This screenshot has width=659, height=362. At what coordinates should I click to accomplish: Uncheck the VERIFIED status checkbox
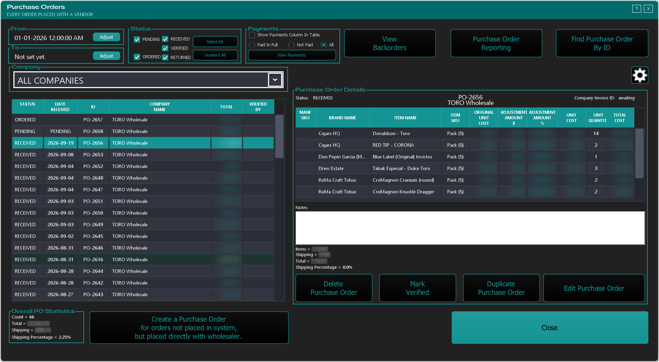pyautogui.click(x=165, y=48)
